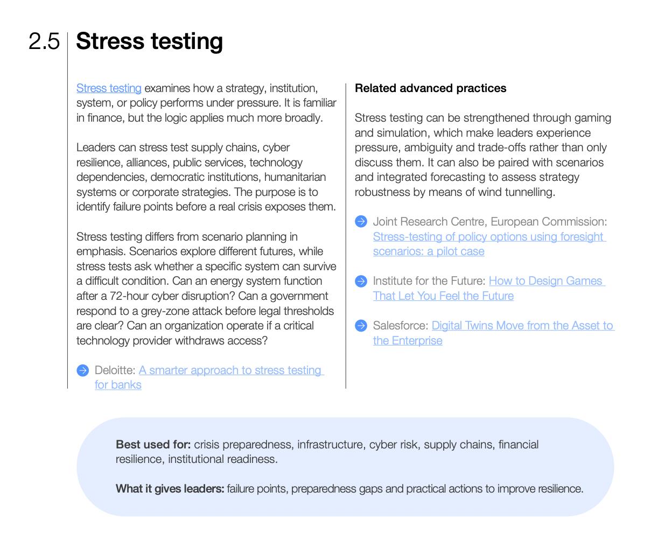Open 'Stress-testing of policy options using foresight' link
The height and width of the screenshot is (548, 658).
[488, 236]
